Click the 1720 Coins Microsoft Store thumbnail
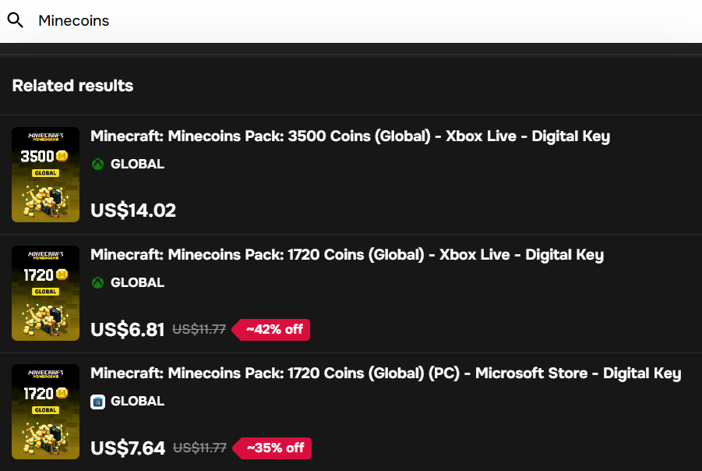 click(x=45, y=412)
